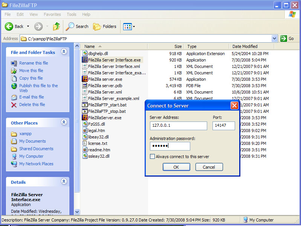Select FileZilla Server_example.xml file name
Viewport: 301px width, 226px height.
coord(114,98)
